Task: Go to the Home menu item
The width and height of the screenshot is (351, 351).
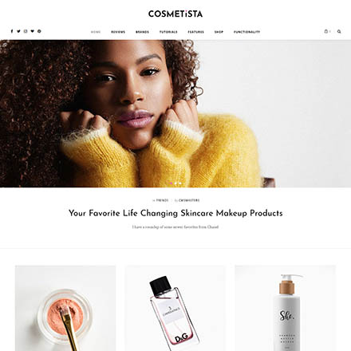Action: pyautogui.click(x=96, y=32)
